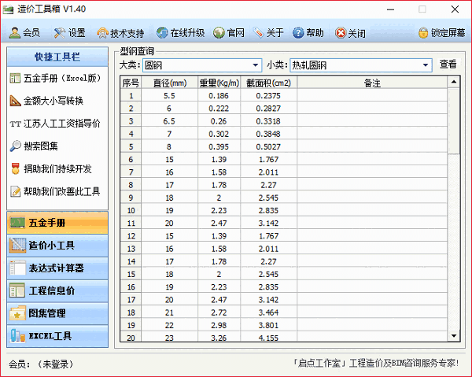Open the 会员 member icon
This screenshot has height=377, width=472.
click(x=14, y=33)
